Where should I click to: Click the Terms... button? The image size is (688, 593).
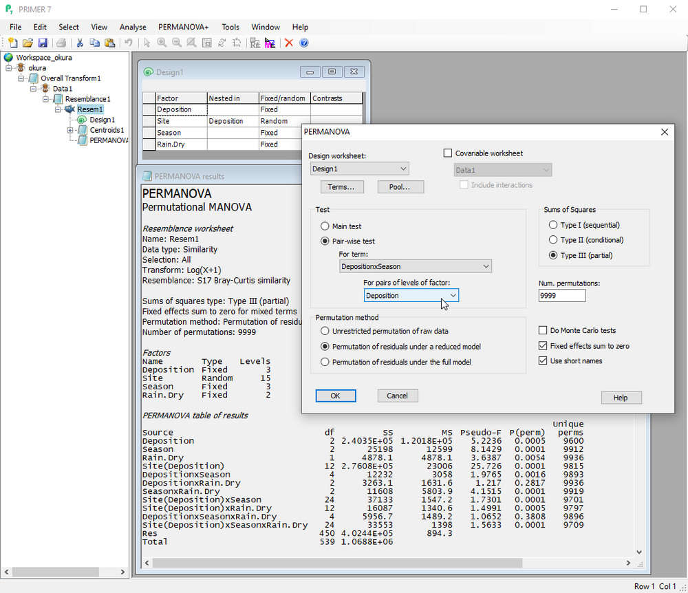(341, 187)
